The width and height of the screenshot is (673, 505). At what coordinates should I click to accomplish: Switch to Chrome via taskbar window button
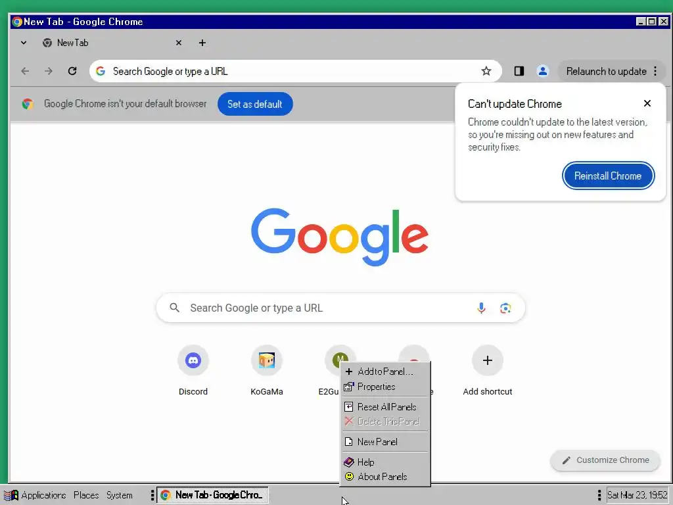click(x=213, y=495)
